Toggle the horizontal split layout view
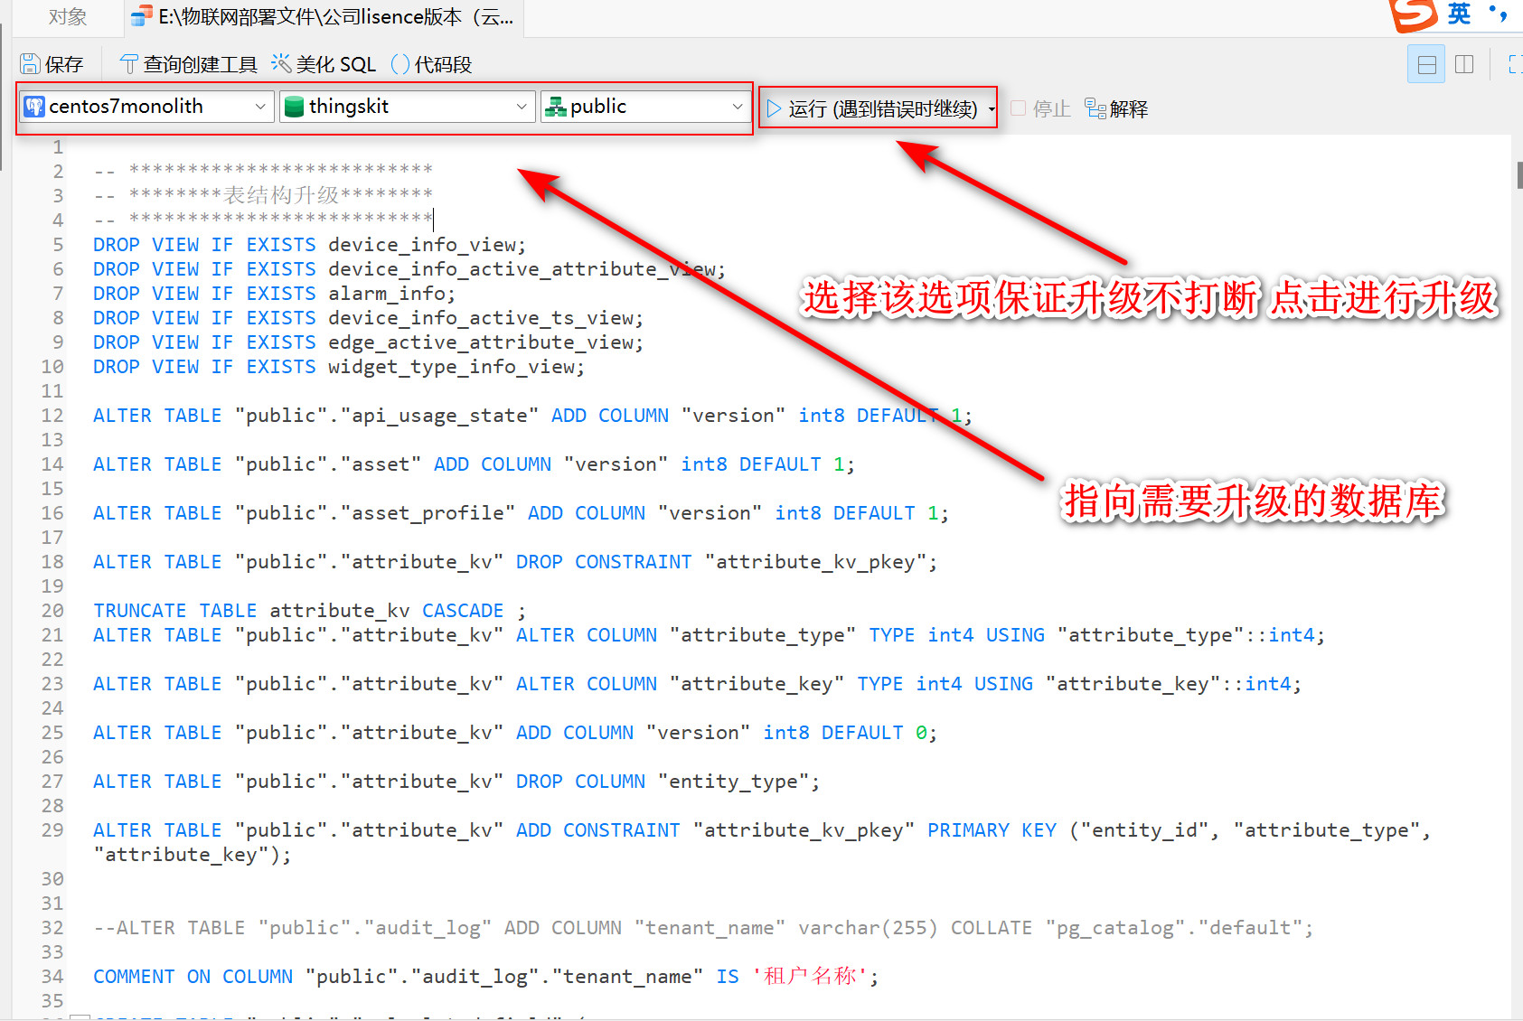The image size is (1523, 1021). pyautogui.click(x=1426, y=64)
